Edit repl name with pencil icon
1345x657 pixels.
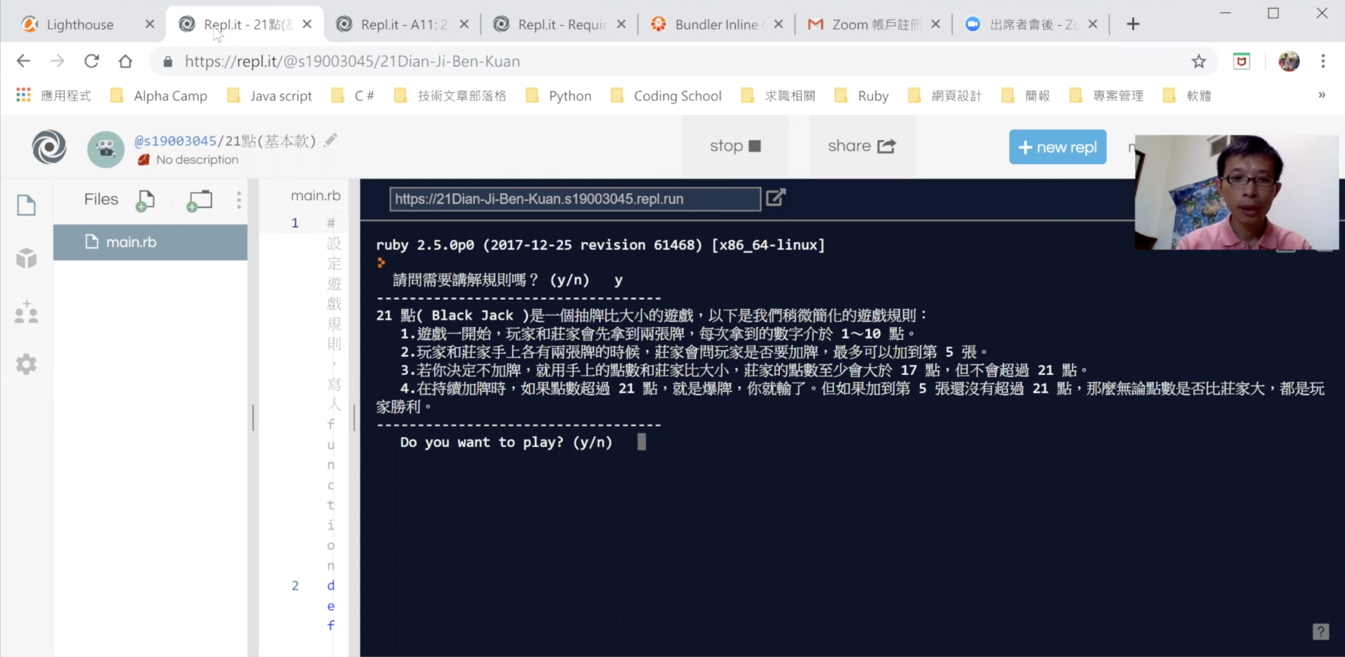pyautogui.click(x=330, y=140)
